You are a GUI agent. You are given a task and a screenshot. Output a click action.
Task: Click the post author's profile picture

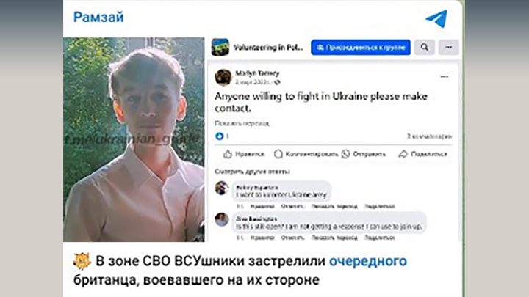click(x=223, y=76)
